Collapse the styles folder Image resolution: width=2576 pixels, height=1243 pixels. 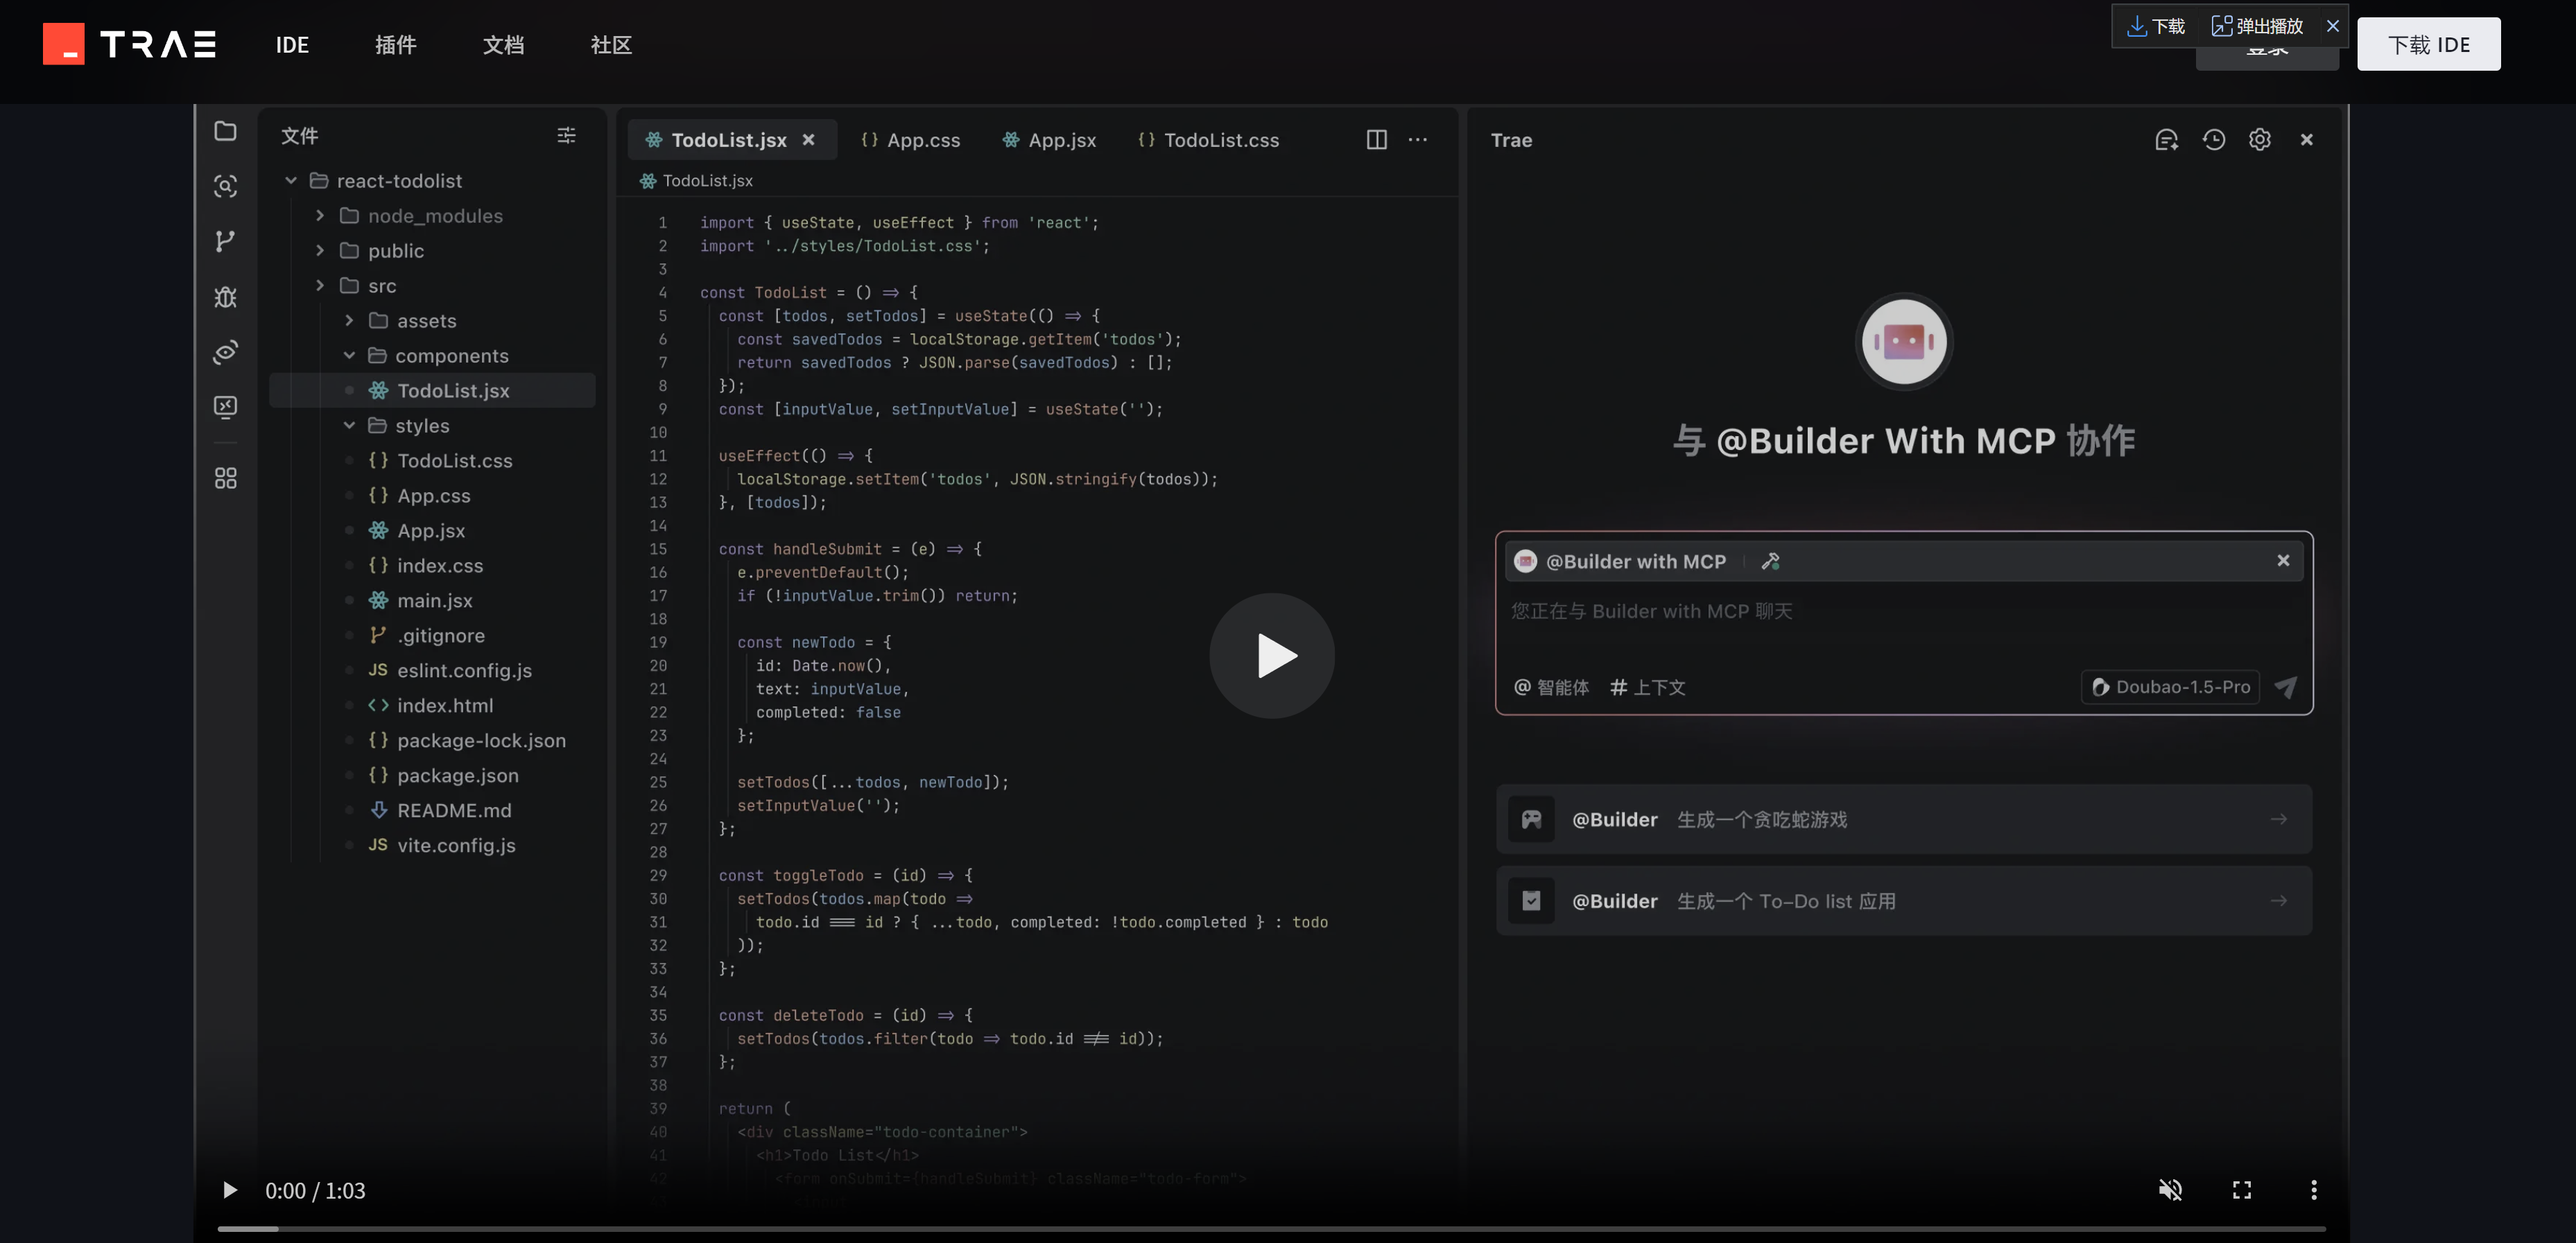click(349, 426)
